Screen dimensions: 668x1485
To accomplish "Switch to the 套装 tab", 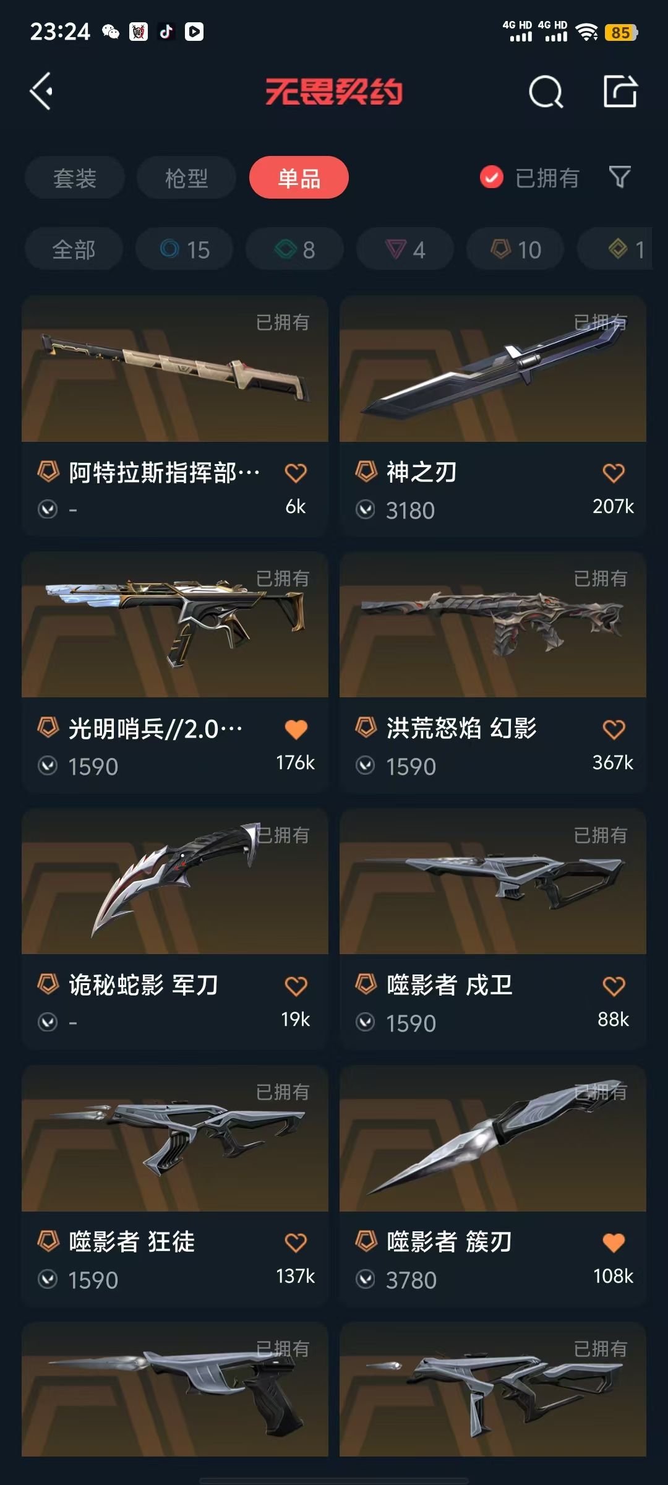I will coord(75,178).
